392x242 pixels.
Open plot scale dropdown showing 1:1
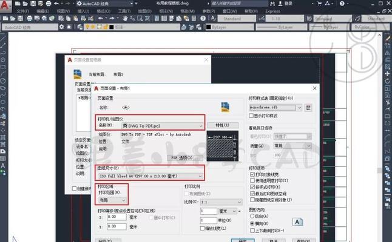point(221,202)
